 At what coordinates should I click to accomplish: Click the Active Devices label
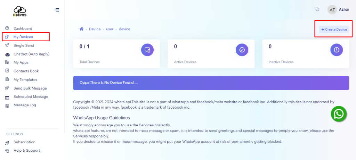coord(185,62)
